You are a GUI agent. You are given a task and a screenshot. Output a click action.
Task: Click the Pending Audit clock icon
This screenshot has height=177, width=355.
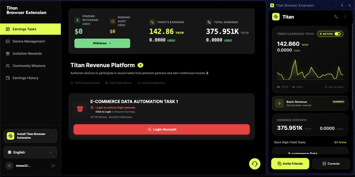point(113,21)
